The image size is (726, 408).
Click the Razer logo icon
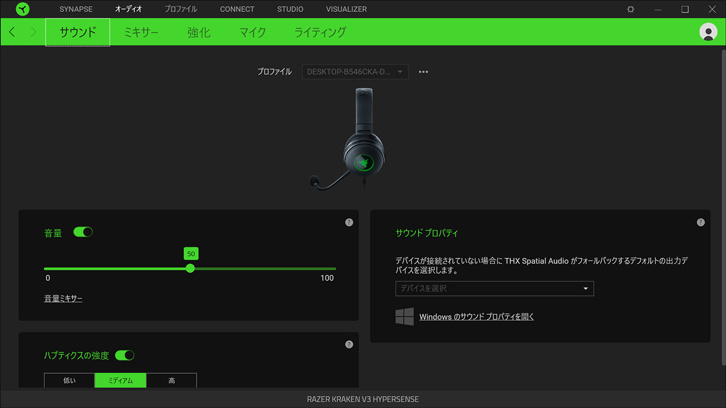click(x=23, y=9)
